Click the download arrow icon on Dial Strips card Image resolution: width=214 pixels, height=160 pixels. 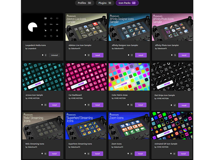pos(172,105)
